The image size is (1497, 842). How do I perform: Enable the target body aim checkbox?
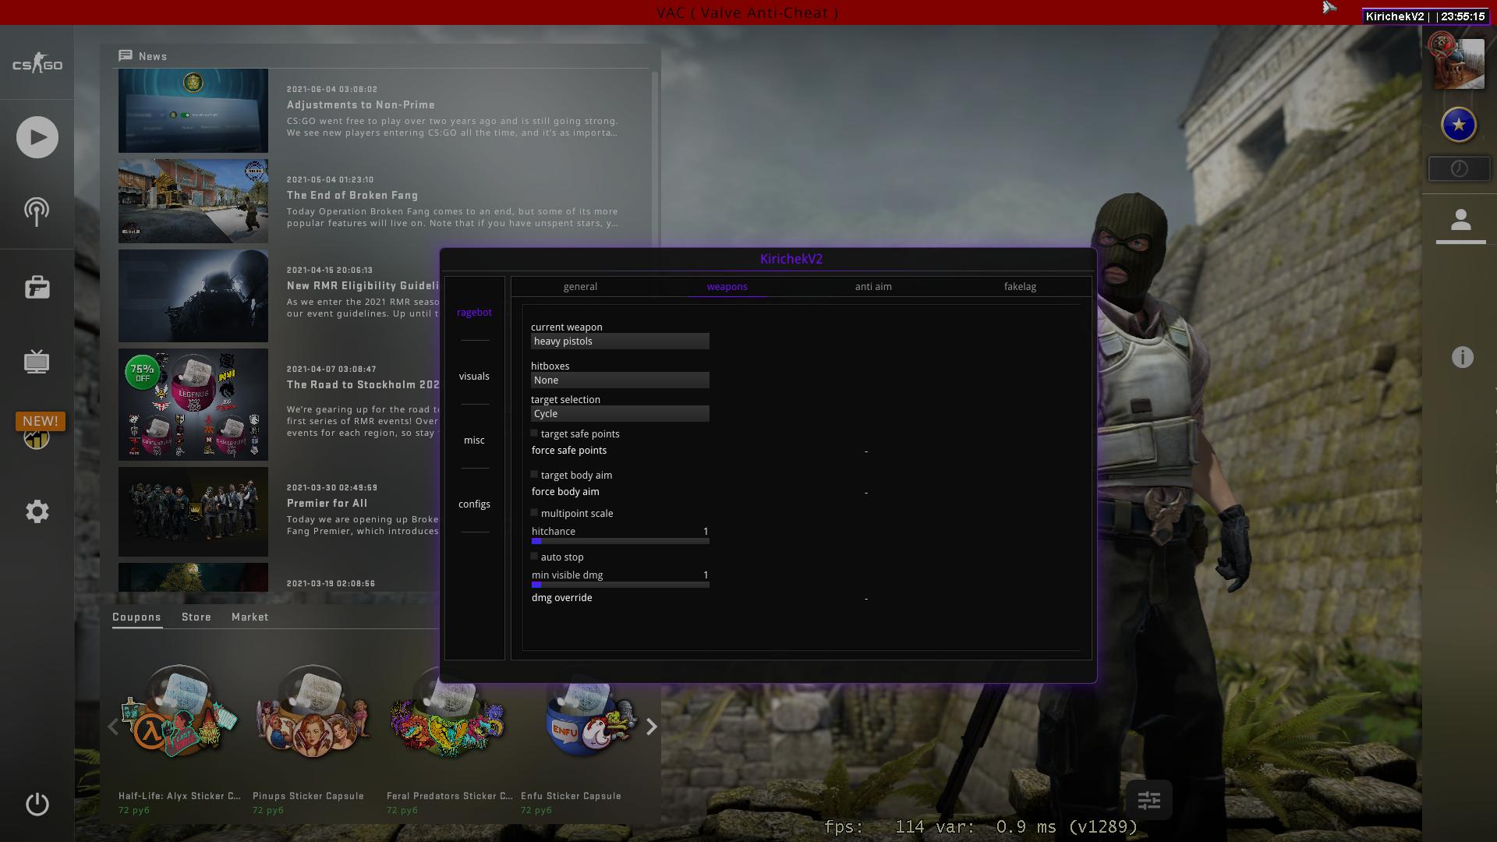pos(535,474)
